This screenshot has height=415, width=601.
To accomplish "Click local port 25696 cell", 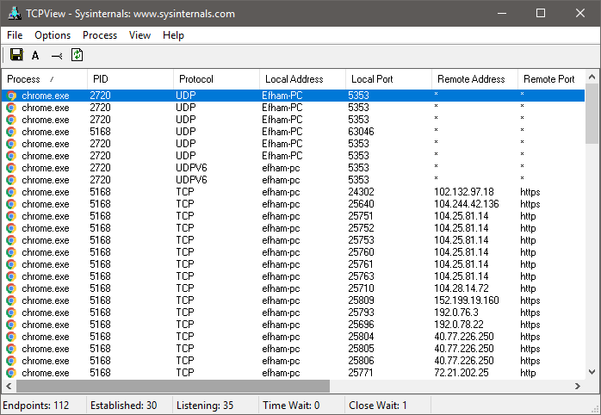I will [x=361, y=325].
